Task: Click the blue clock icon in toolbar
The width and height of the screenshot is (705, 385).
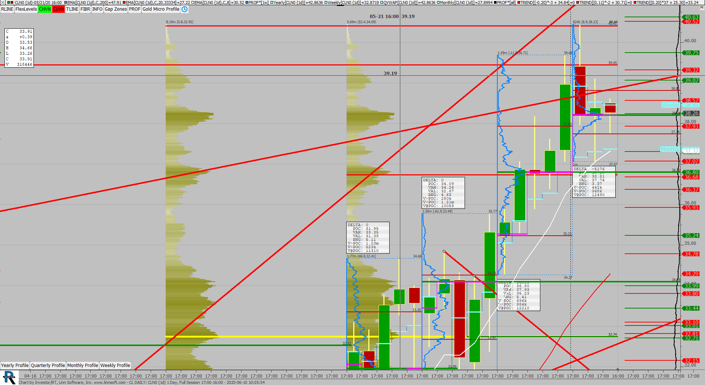Action: tap(185, 9)
